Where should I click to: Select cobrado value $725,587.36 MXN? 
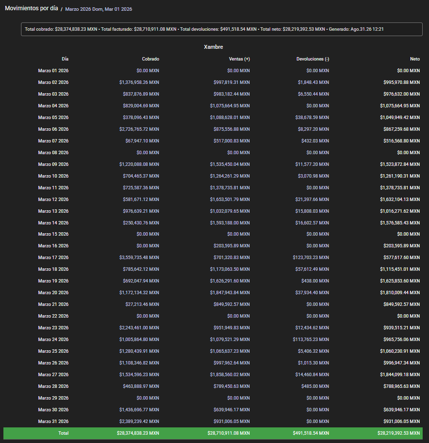click(141, 188)
